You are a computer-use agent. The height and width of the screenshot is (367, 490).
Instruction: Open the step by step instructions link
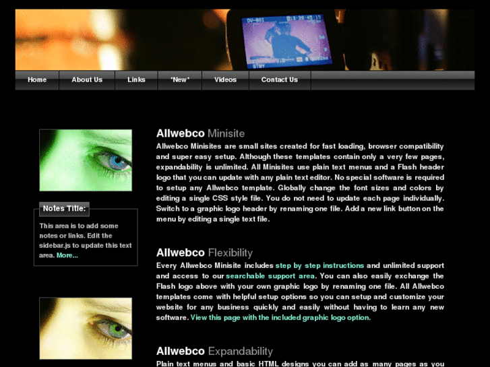(x=319, y=265)
